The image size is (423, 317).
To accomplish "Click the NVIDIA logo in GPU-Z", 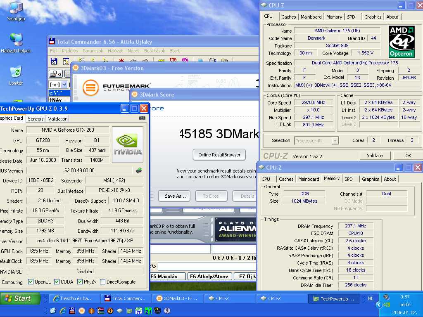I will tap(128, 144).
